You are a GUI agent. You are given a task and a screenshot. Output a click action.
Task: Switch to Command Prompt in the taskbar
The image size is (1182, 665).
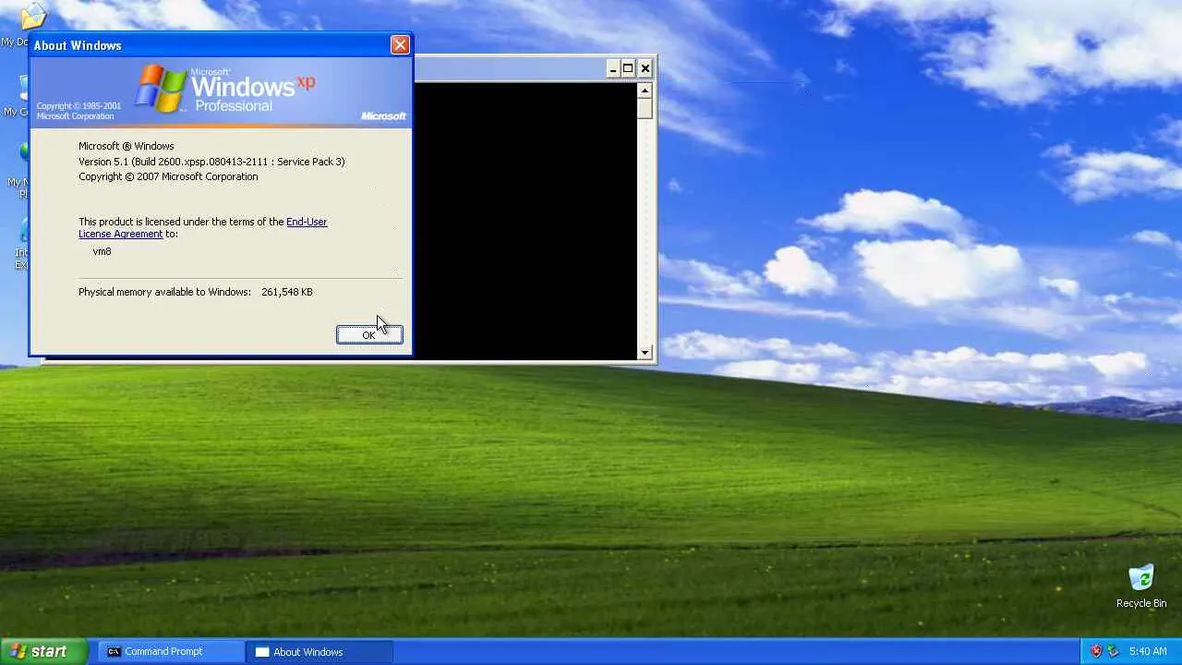pyautogui.click(x=171, y=651)
